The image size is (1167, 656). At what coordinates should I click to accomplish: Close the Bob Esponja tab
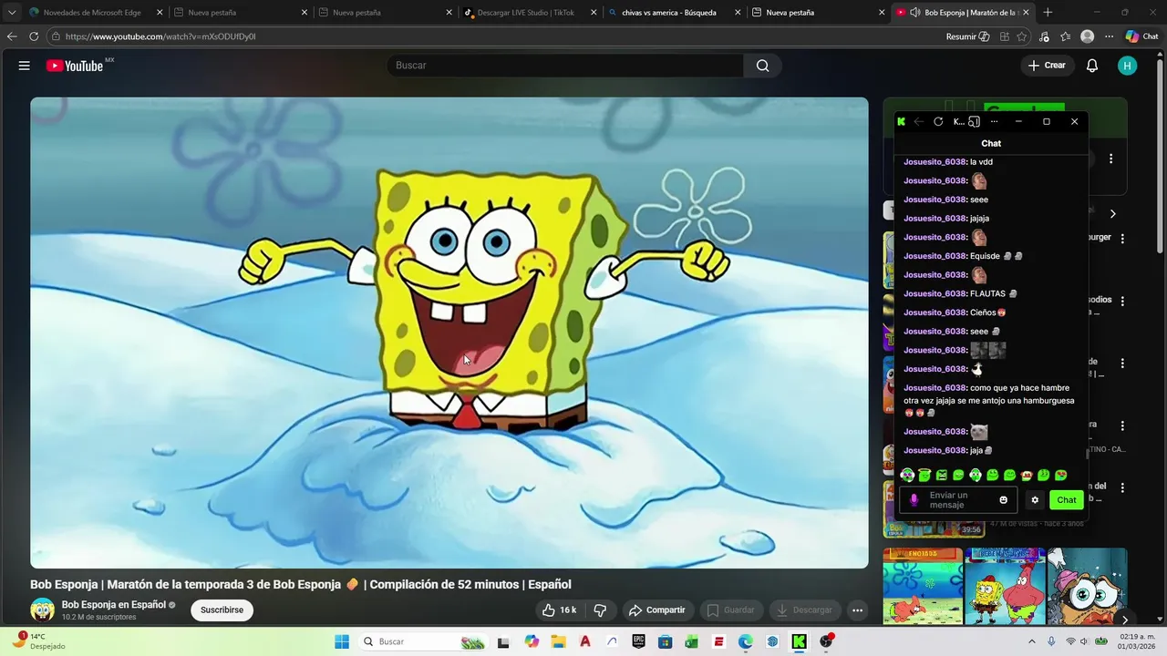coord(1026,13)
